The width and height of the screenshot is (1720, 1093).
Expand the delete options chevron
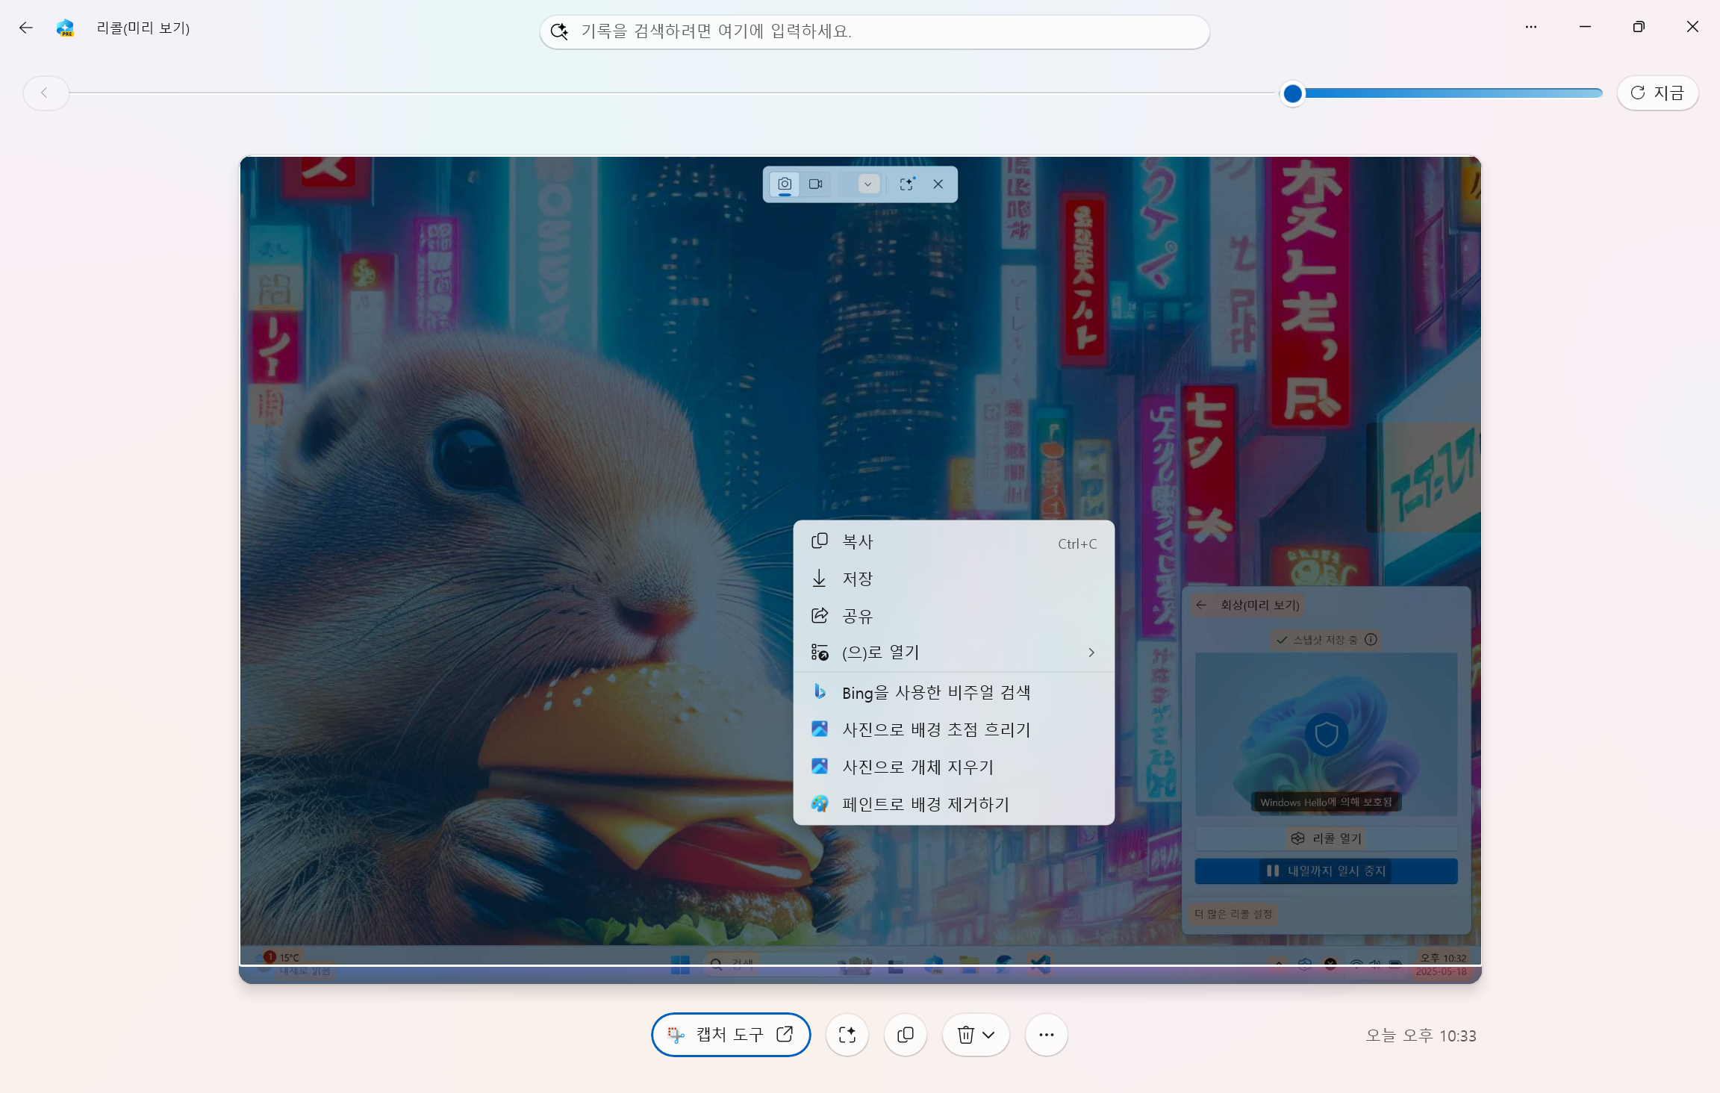click(989, 1035)
